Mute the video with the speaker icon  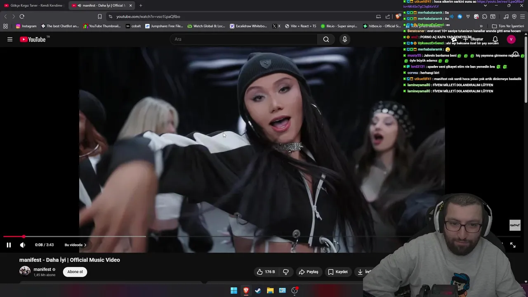click(x=23, y=245)
